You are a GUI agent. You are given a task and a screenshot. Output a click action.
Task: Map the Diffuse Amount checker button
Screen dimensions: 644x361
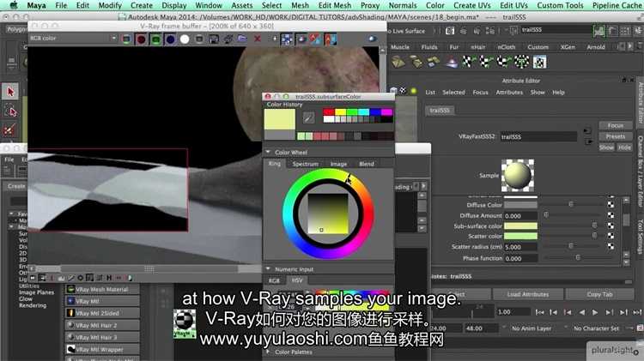(x=611, y=215)
